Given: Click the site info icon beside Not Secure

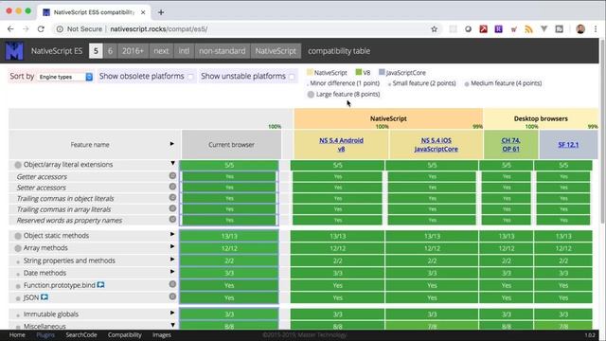Looking at the screenshot, I should point(60,29).
